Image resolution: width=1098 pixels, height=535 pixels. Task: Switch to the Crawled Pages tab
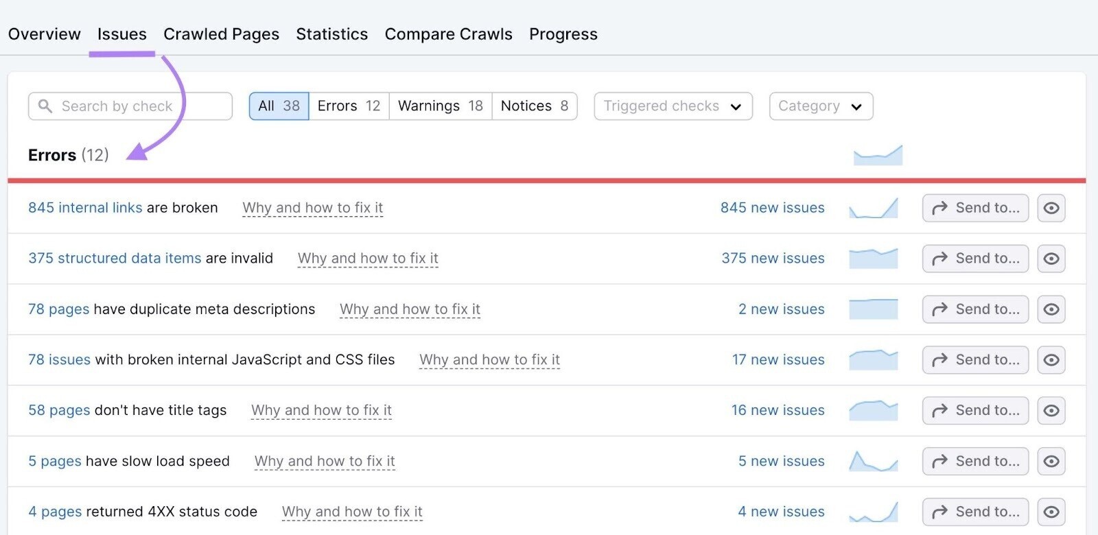[221, 34]
